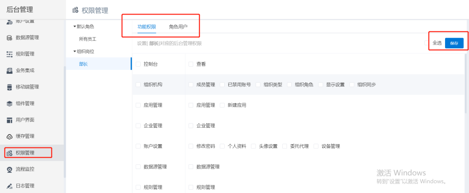Click the 数据源管理 sidebar icon

tap(9, 38)
